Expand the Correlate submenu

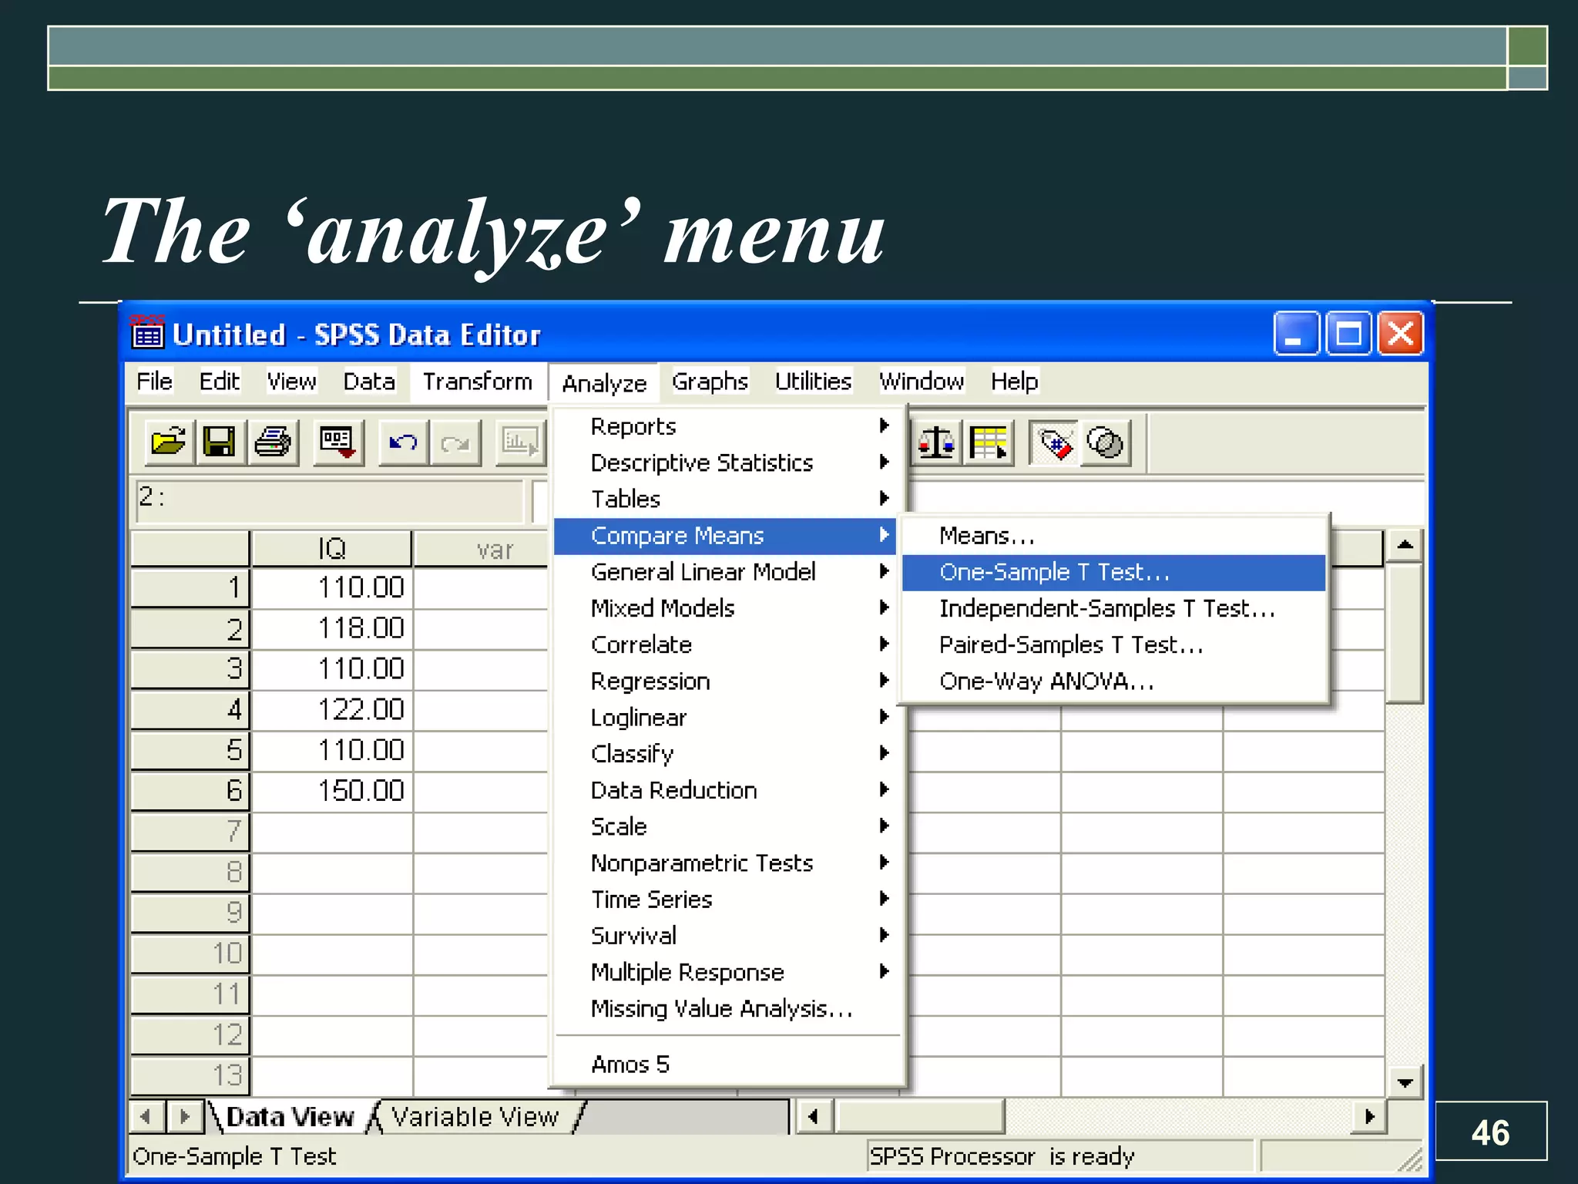724,644
